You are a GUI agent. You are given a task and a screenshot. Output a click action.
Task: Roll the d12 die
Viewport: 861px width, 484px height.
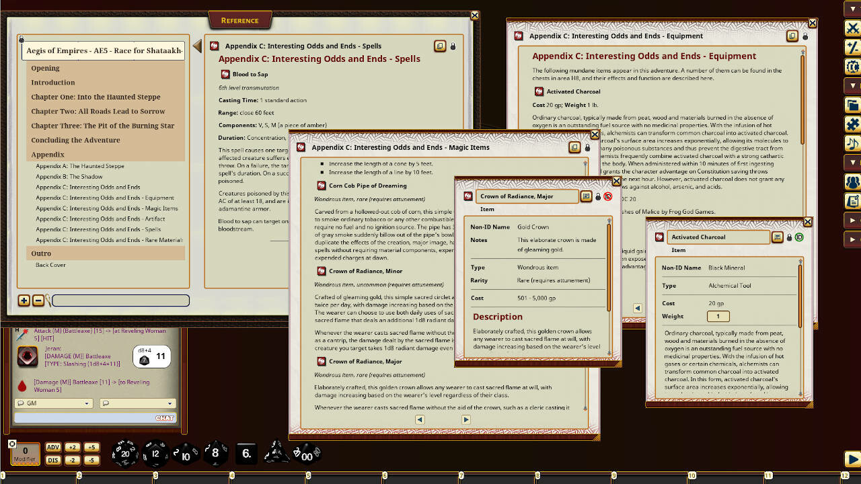coord(155,453)
